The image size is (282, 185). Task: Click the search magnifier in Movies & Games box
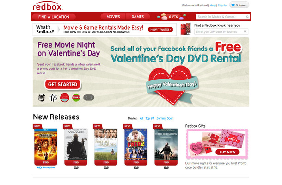click(x=247, y=17)
